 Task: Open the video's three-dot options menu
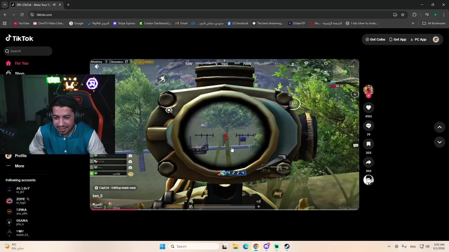(x=351, y=66)
